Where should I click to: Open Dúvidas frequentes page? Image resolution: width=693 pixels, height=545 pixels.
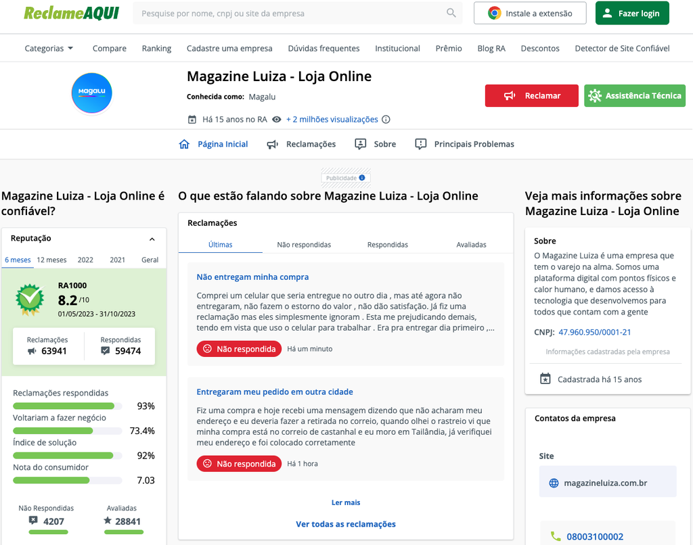324,49
